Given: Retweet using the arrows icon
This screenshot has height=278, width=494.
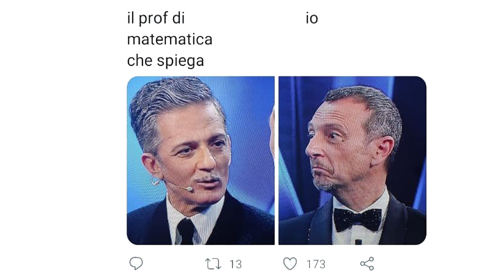Looking at the screenshot, I should pyautogui.click(x=213, y=264).
